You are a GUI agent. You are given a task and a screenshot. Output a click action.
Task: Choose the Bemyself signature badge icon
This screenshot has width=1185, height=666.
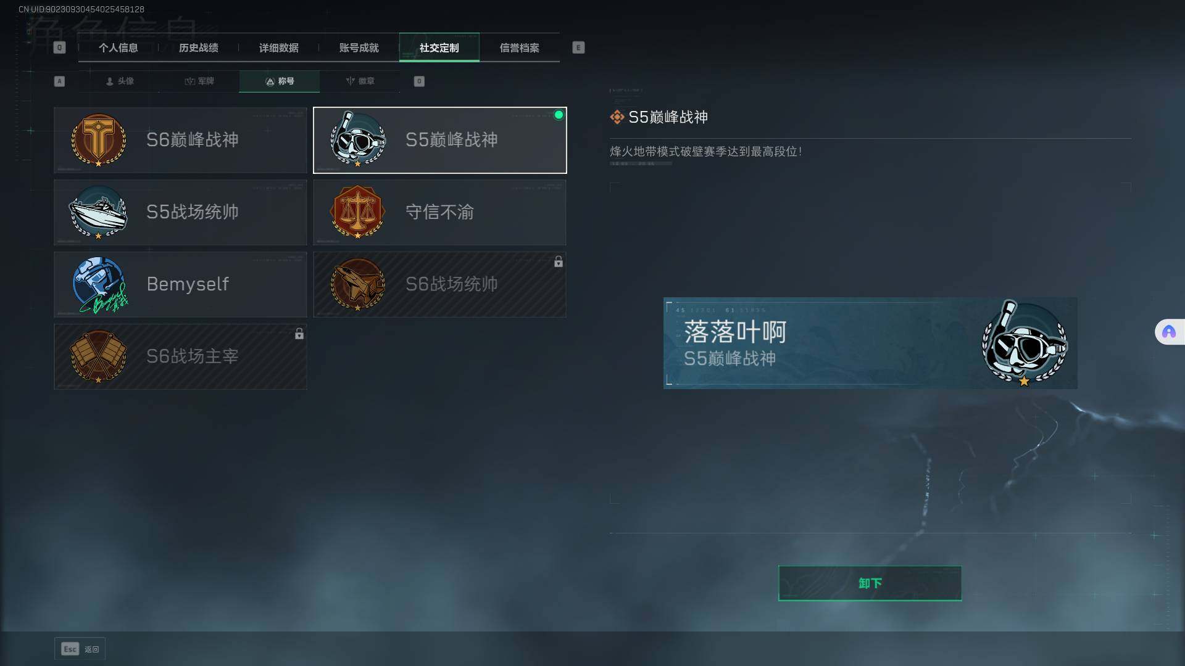[x=100, y=285]
